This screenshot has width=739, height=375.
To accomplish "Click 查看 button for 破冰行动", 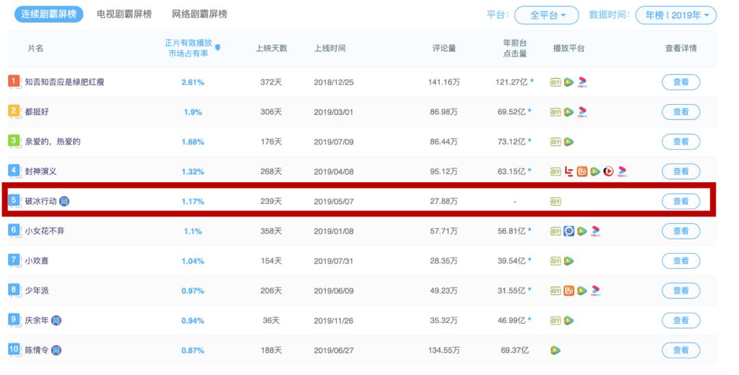I will pos(681,201).
